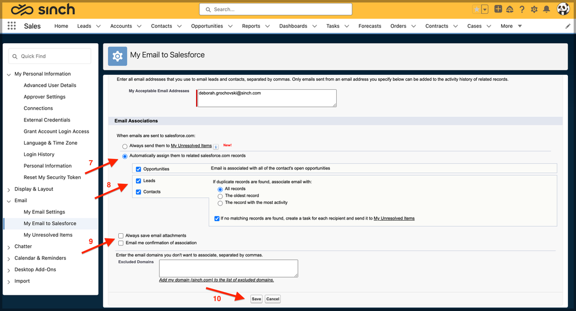This screenshot has width=576, height=311.
Task: Click Add my domain to excluded domains link
Action: [216, 280]
